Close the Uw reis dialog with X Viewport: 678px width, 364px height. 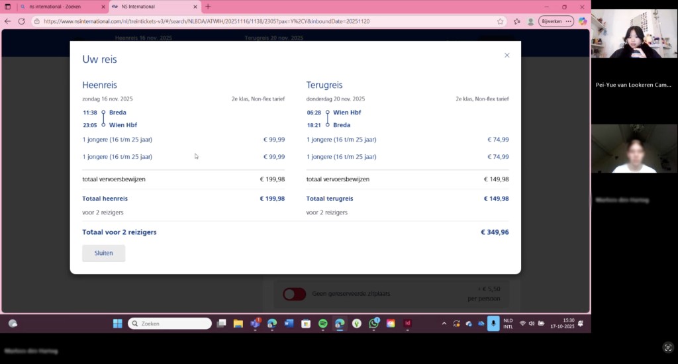pos(507,56)
